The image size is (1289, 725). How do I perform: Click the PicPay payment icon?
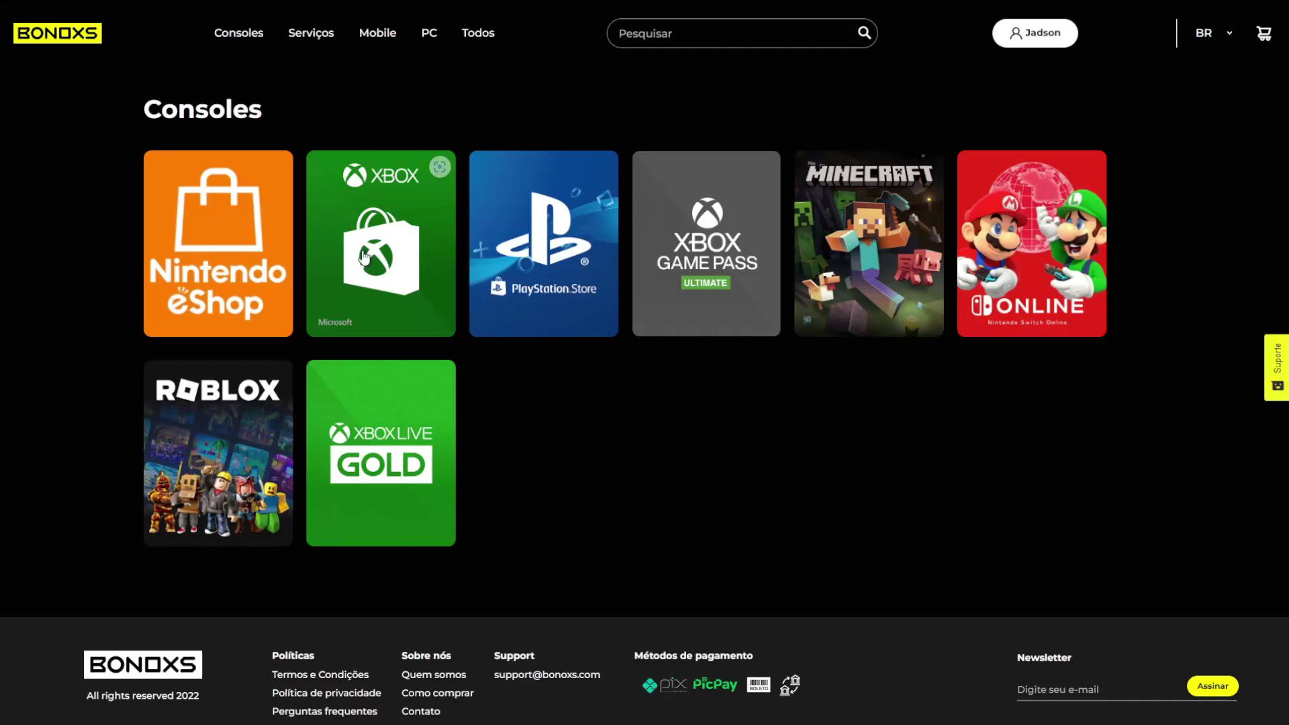pyautogui.click(x=715, y=684)
